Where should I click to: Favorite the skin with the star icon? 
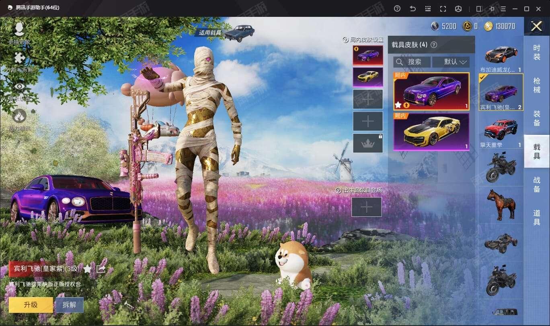[88, 269]
